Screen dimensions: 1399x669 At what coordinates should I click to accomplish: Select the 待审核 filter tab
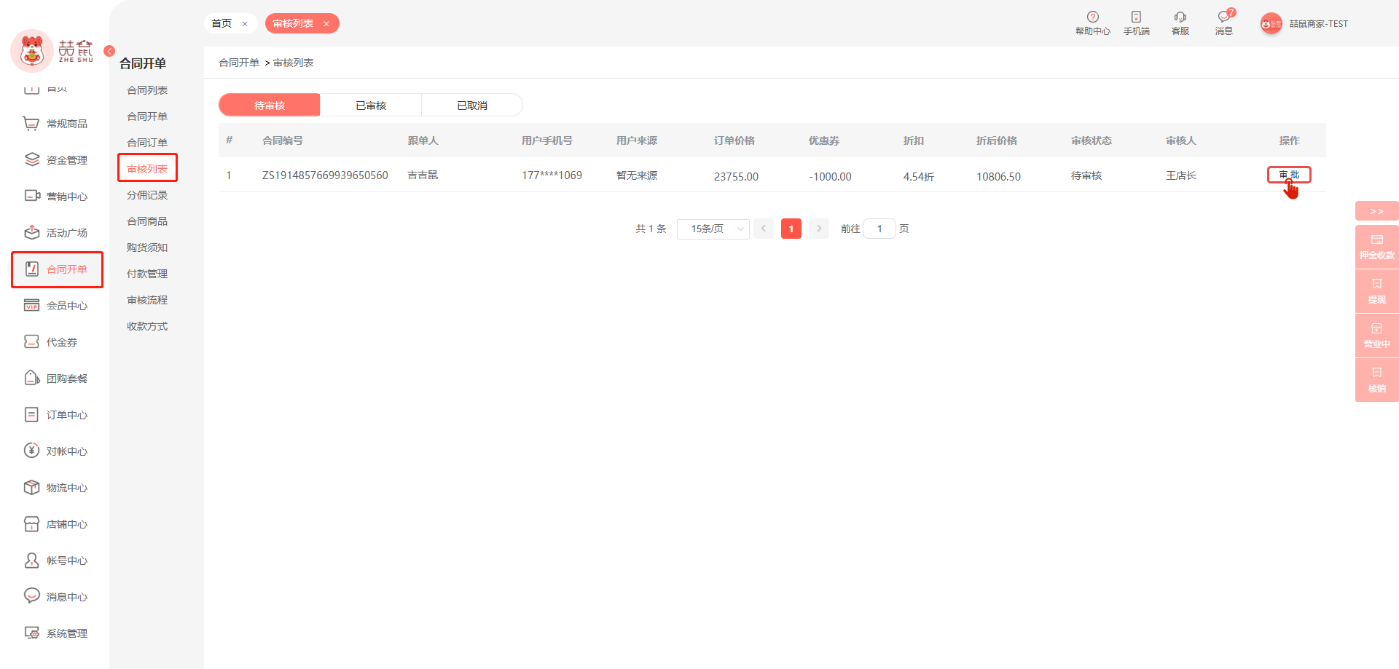click(x=270, y=105)
